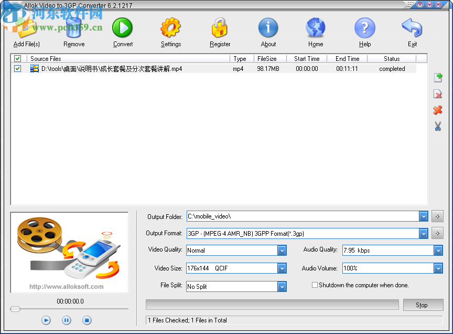Viewport: 453px width, 334px height.
Task: Visit the Home page icon
Action: coord(315,27)
